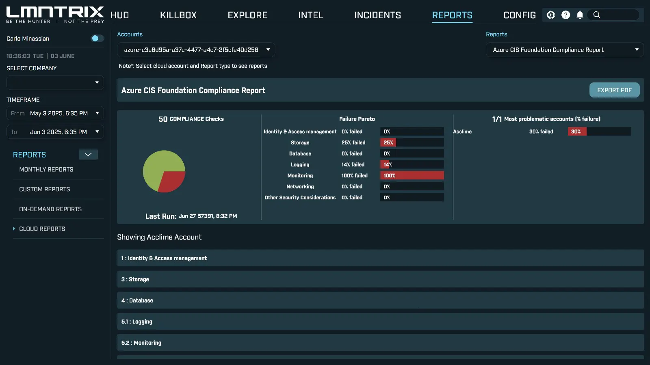Open the To date dropdown
The width and height of the screenshot is (650, 365).
[x=55, y=132]
